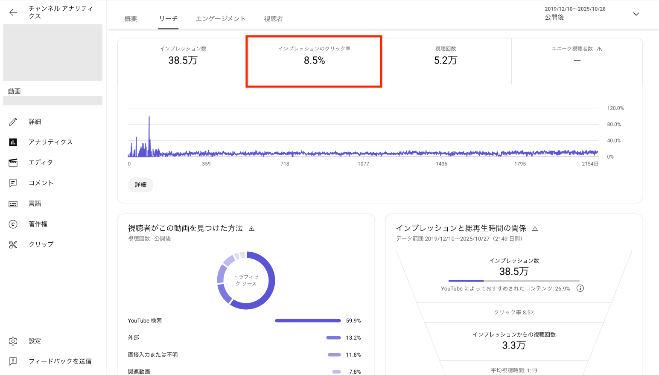This screenshot has width=659, height=375.
Task: Click the 詳細 button below the chart
Action: [140, 185]
